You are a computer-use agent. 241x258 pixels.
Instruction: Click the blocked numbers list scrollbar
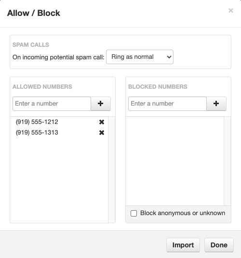click(228, 161)
